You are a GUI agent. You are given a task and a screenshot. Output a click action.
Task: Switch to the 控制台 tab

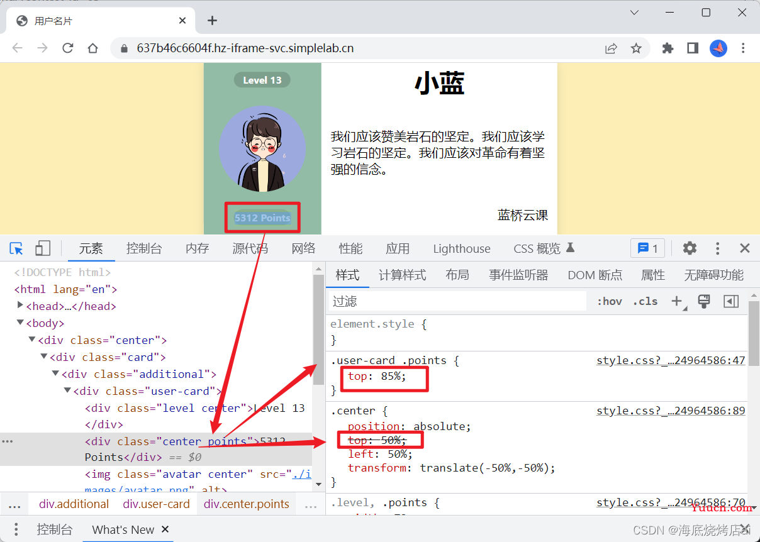[x=144, y=248]
